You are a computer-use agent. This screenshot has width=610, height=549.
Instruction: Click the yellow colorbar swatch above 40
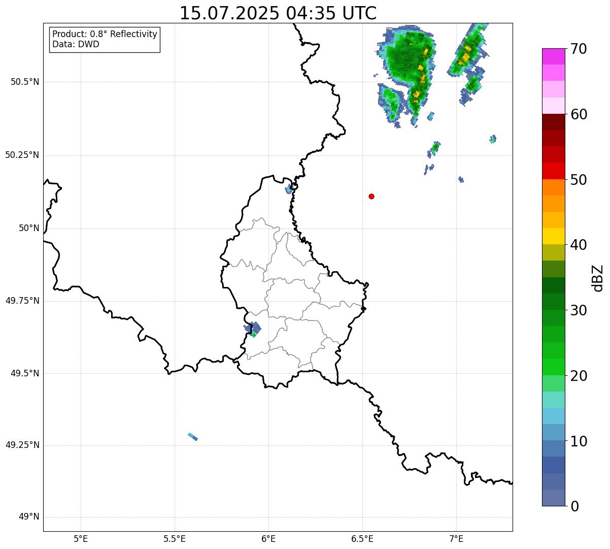tap(553, 236)
